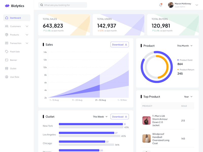Click the Outlet store icon
203x152 pixels.
(7, 68)
